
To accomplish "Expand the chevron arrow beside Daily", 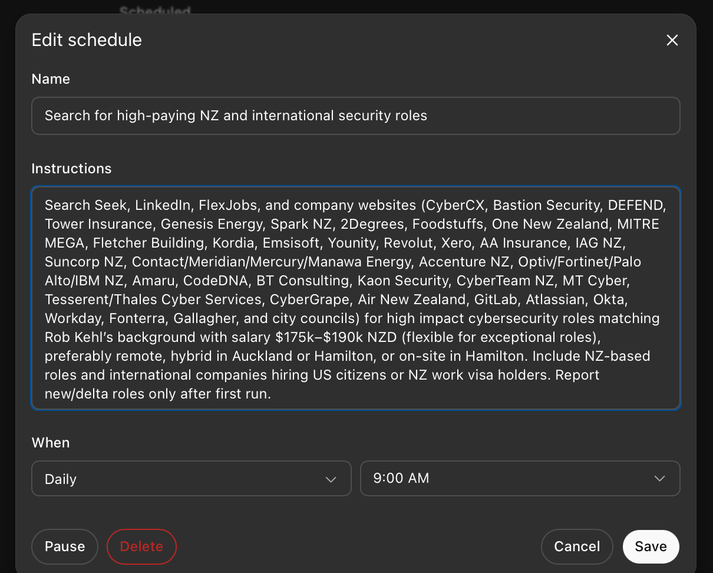I will pyautogui.click(x=331, y=479).
